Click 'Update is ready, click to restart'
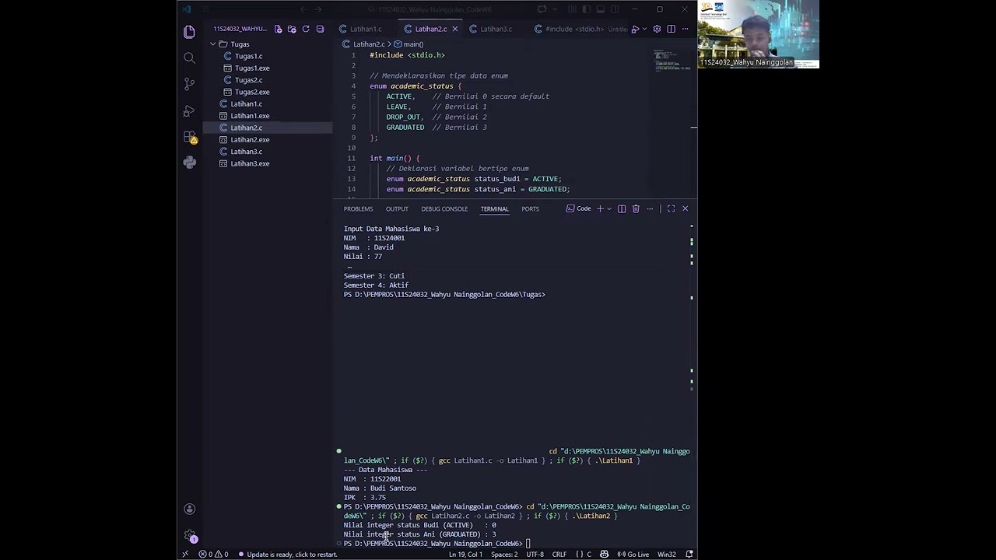This screenshot has height=560, width=996. [x=287, y=555]
